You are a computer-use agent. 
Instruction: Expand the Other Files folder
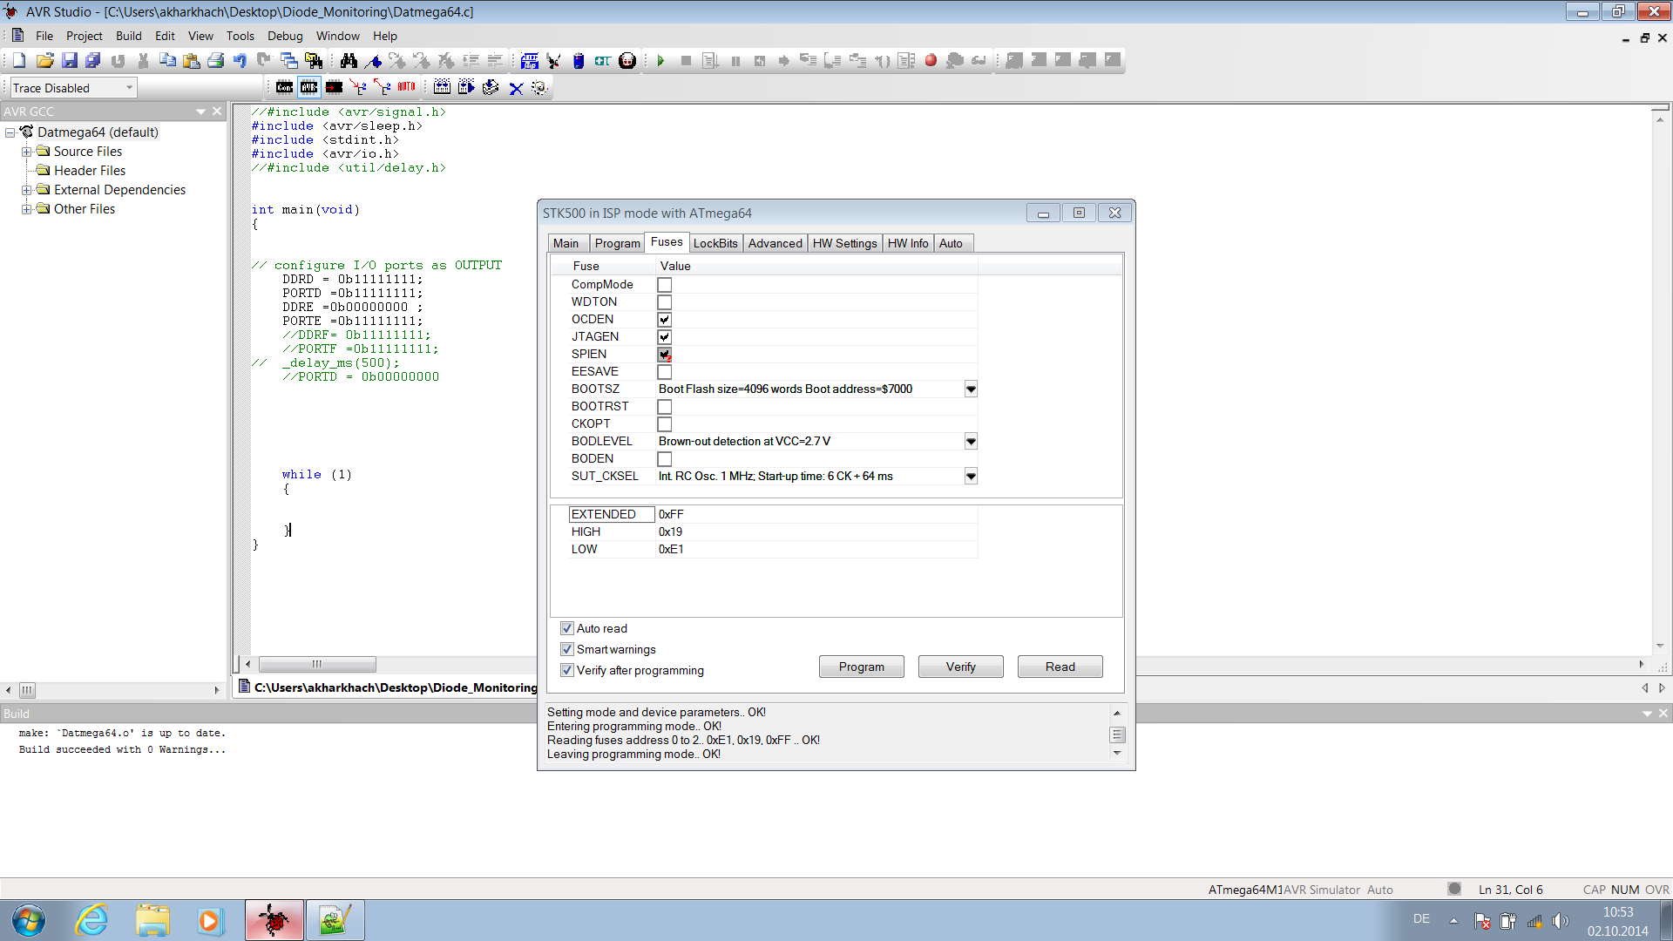(x=27, y=209)
